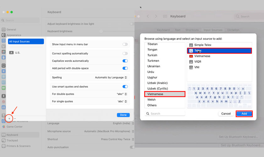The width and height of the screenshot is (264, 157).
Task: Choose the Simple Telex input source
Action: pyautogui.click(x=219, y=45)
